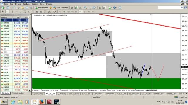Open the Графики menu
Image resolution: width=188 pixels, height=105 pixels.
click(x=27, y=4)
